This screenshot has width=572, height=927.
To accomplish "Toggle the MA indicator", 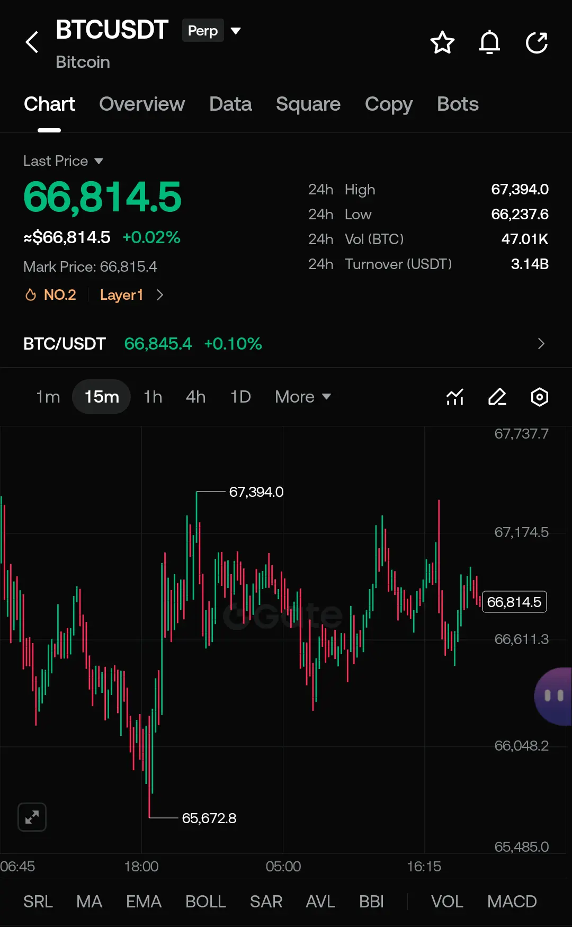I will pos(89,902).
